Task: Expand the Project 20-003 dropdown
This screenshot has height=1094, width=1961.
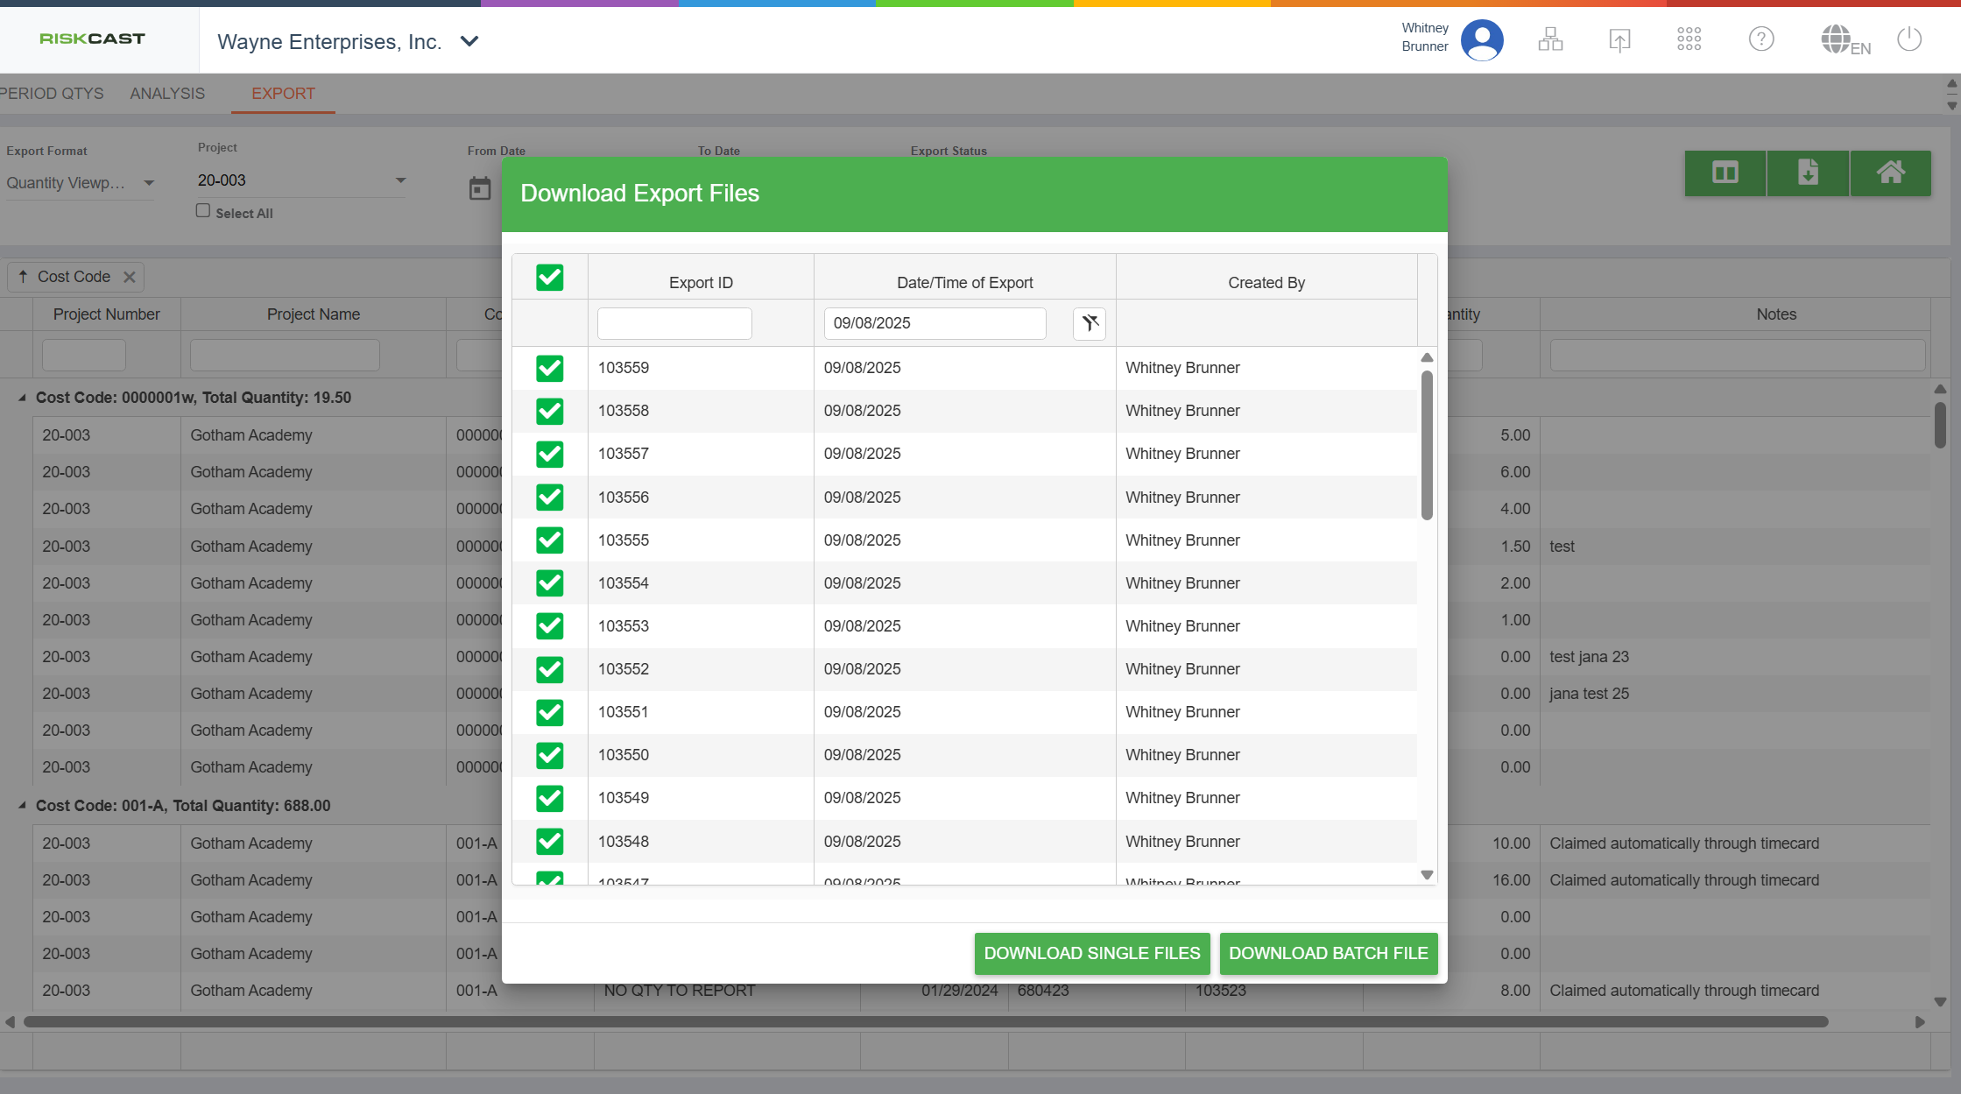Action: click(x=400, y=180)
